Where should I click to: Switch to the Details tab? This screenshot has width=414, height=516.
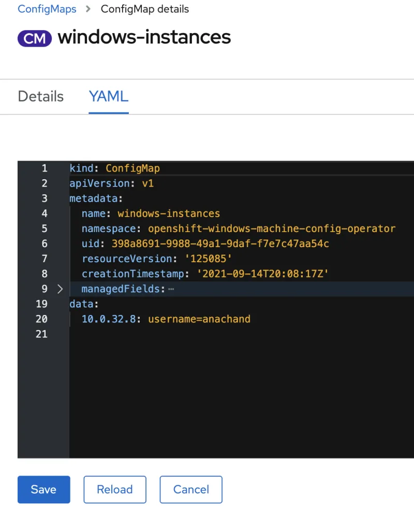coord(41,97)
